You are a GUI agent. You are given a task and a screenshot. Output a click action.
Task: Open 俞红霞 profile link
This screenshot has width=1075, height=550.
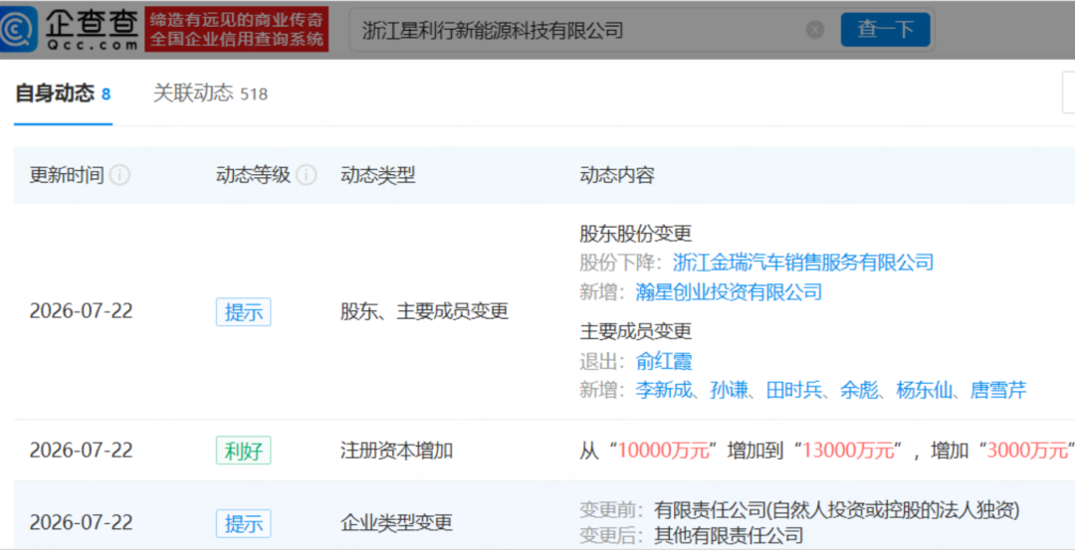664,361
